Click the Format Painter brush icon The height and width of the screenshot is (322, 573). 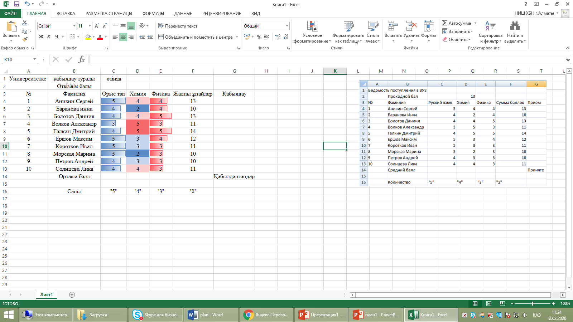pos(25,39)
